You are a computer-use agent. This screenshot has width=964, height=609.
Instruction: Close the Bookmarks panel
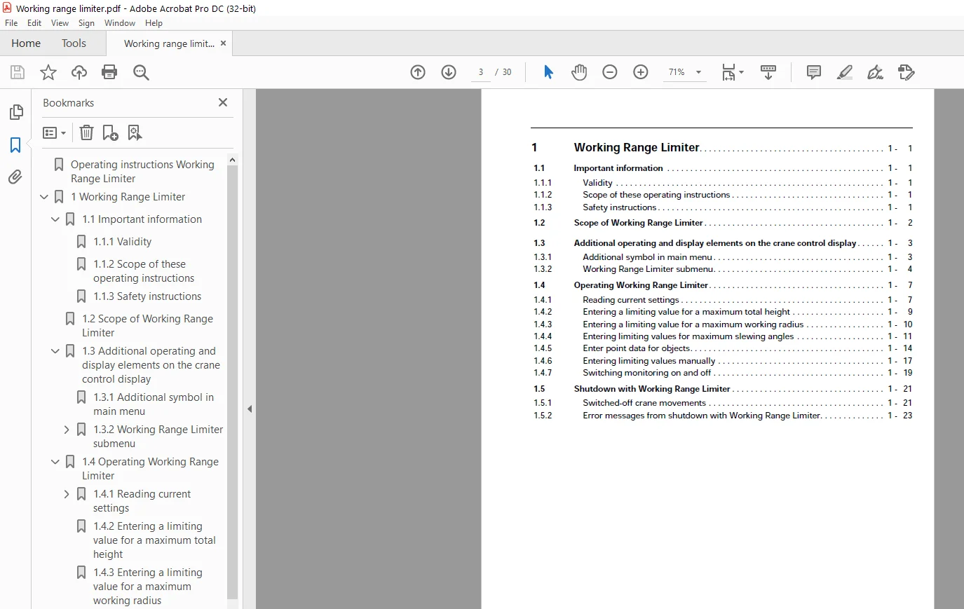pos(223,102)
